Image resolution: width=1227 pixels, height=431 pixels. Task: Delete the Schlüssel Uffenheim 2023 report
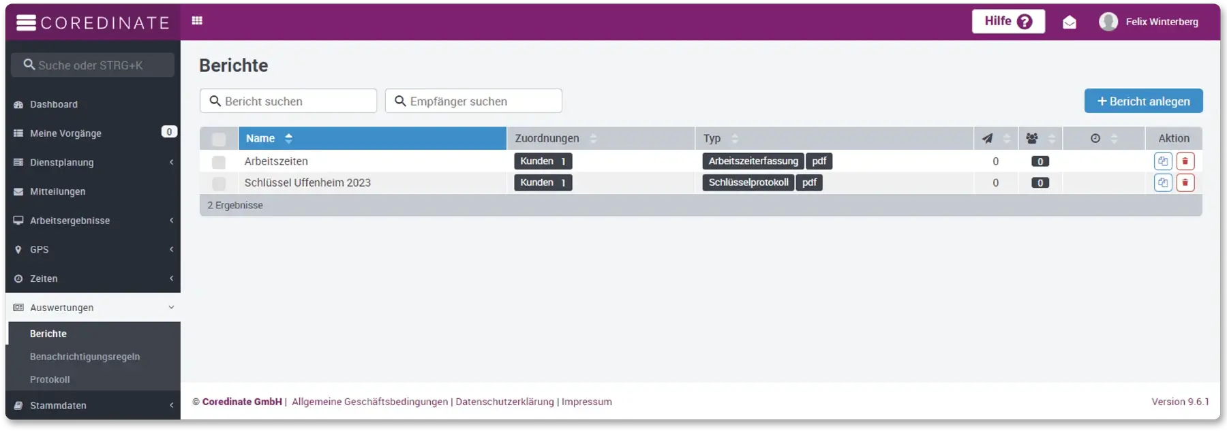[1185, 182]
